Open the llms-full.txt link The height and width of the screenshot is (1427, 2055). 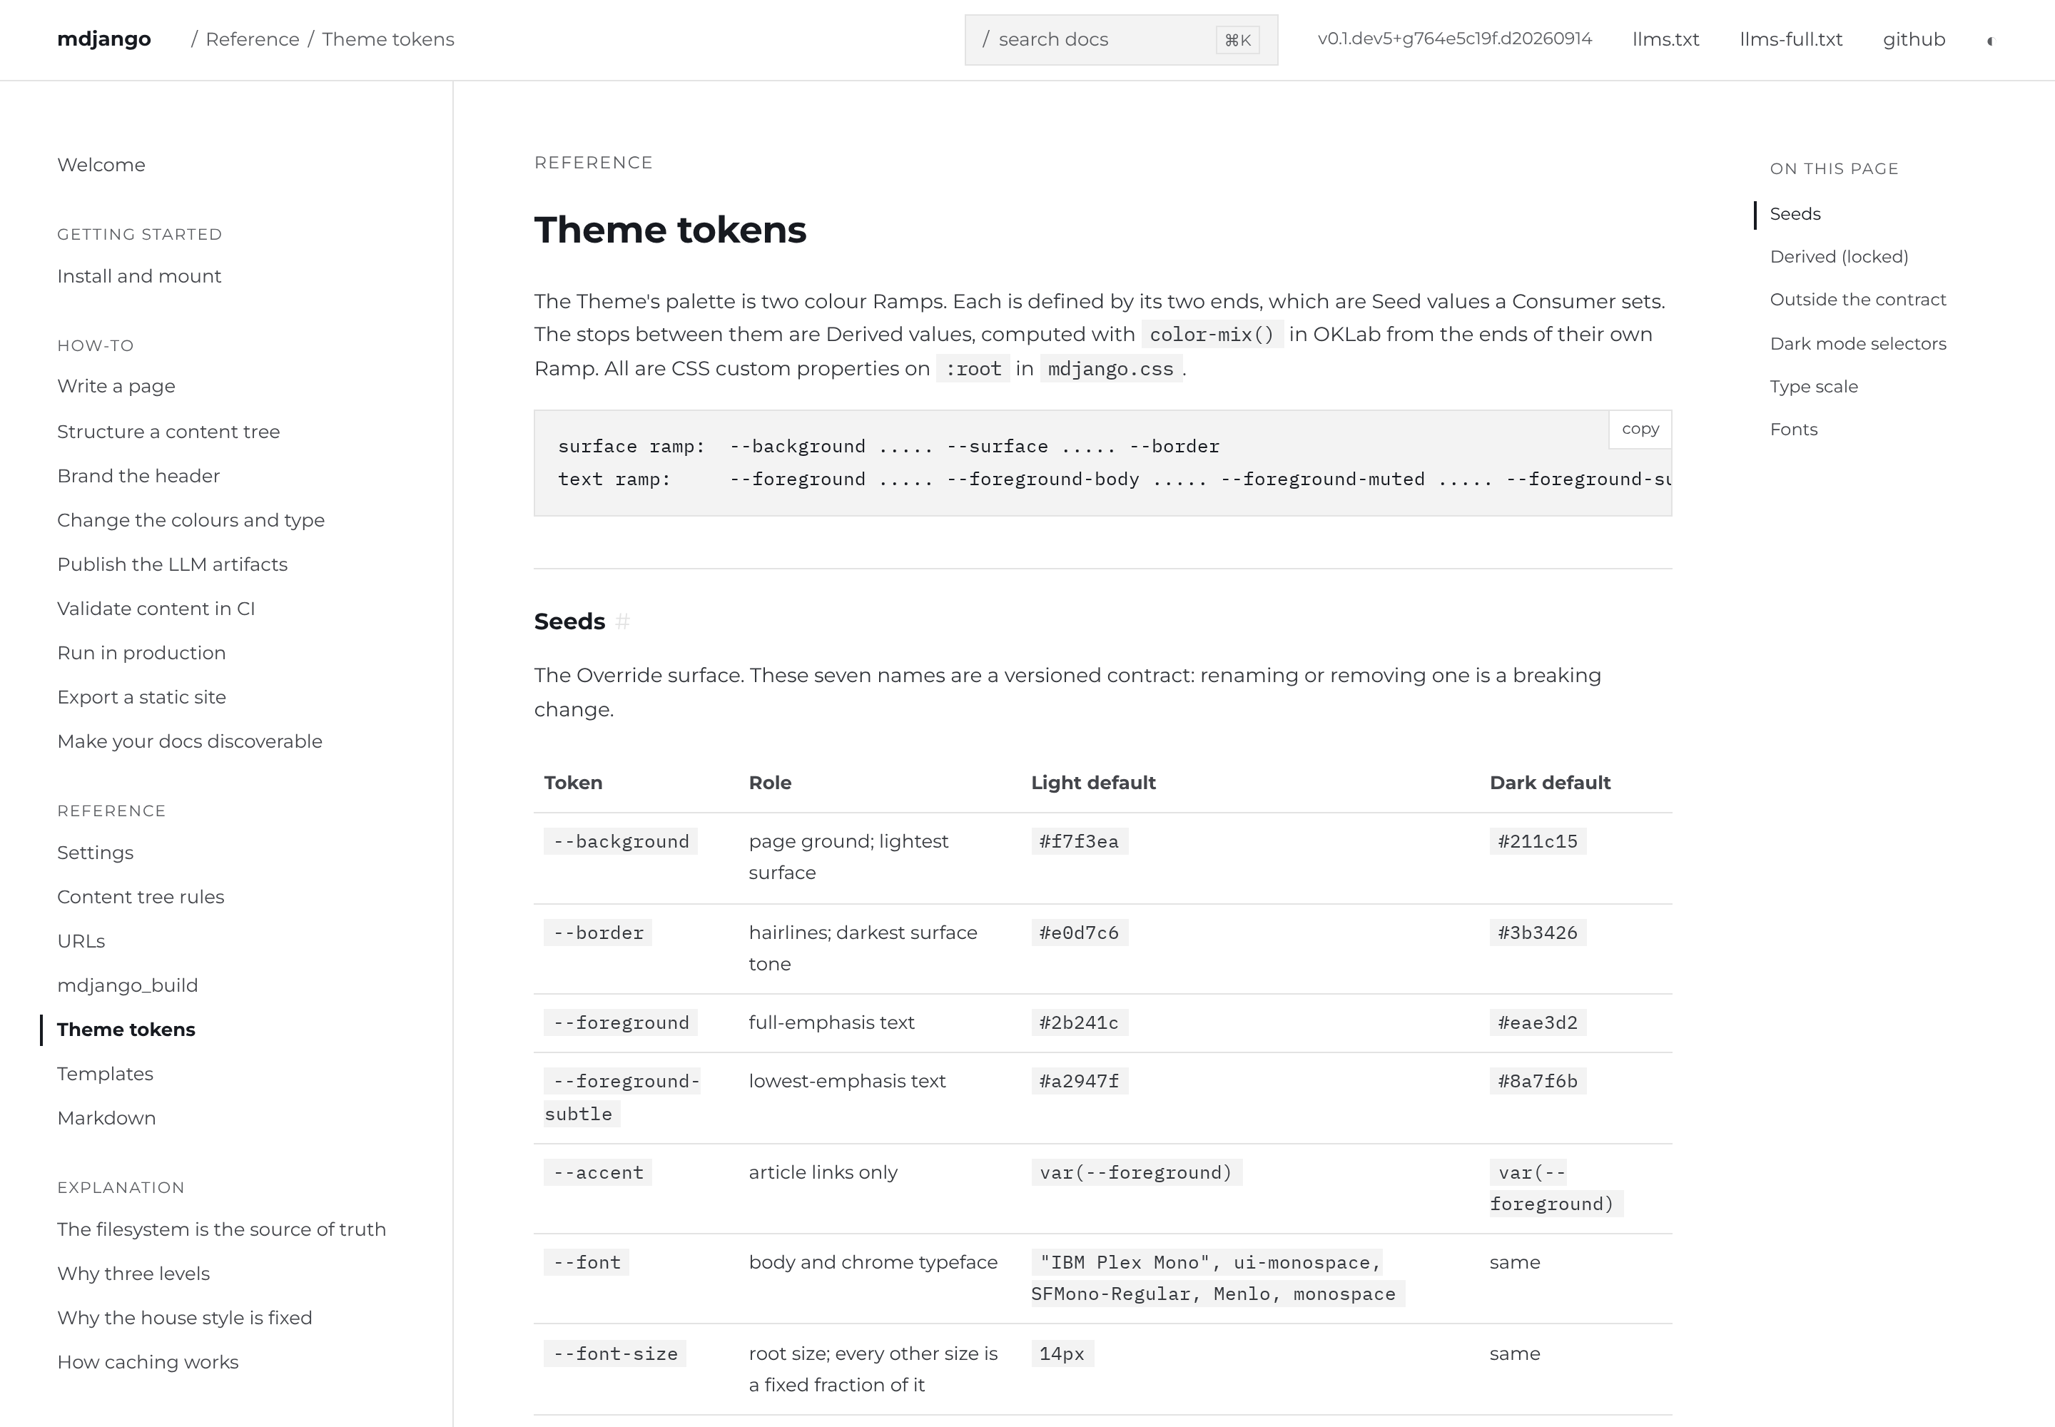[x=1791, y=39]
